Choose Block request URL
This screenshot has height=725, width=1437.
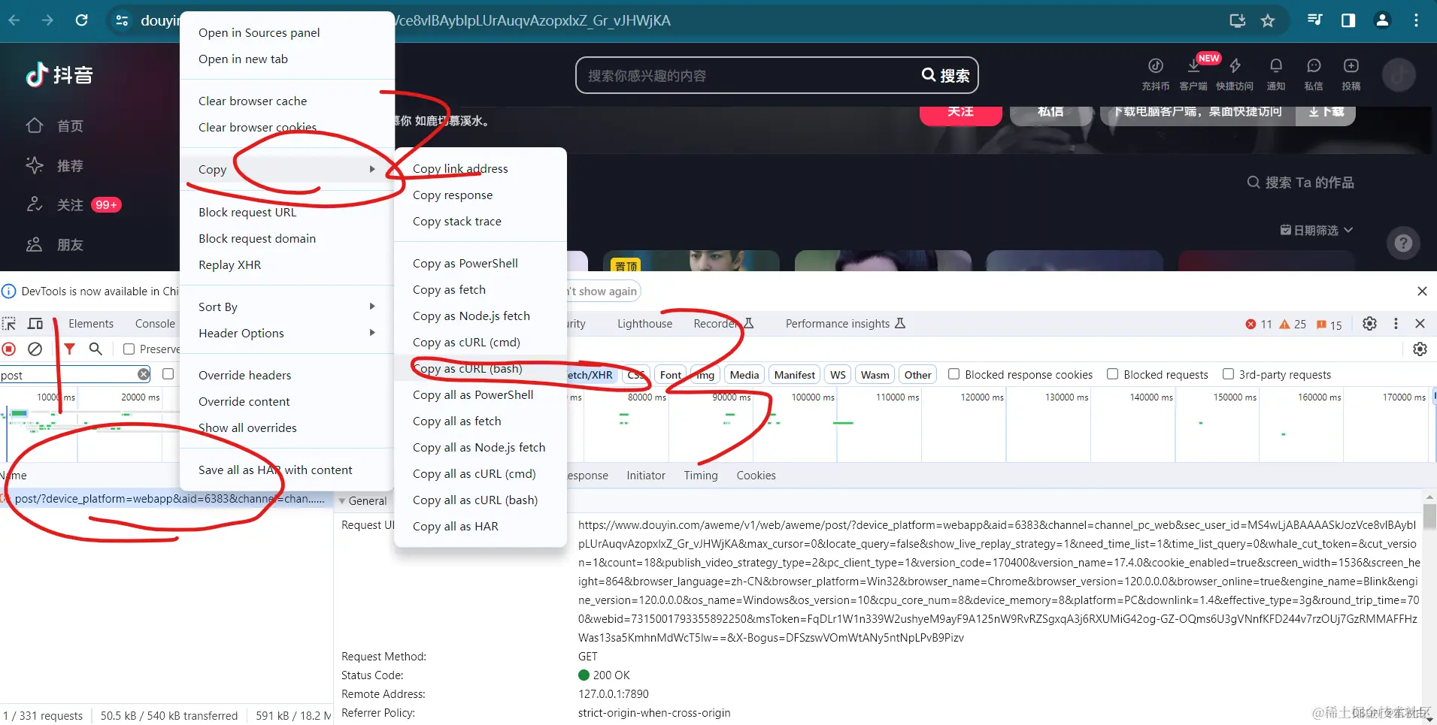[x=286, y=212]
